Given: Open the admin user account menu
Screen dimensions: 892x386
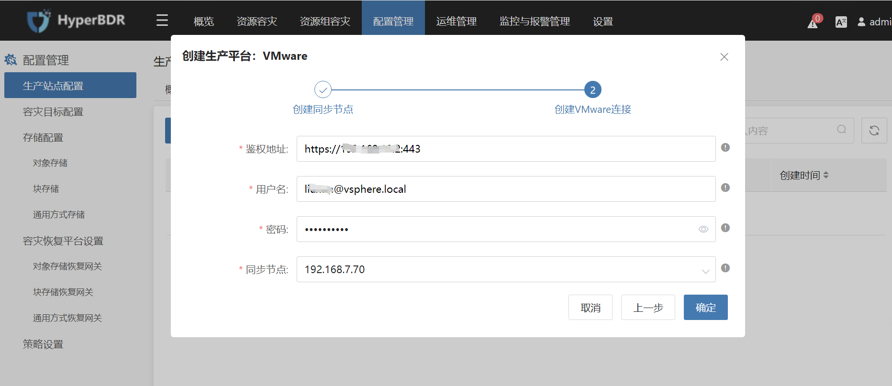Looking at the screenshot, I should click(x=874, y=22).
